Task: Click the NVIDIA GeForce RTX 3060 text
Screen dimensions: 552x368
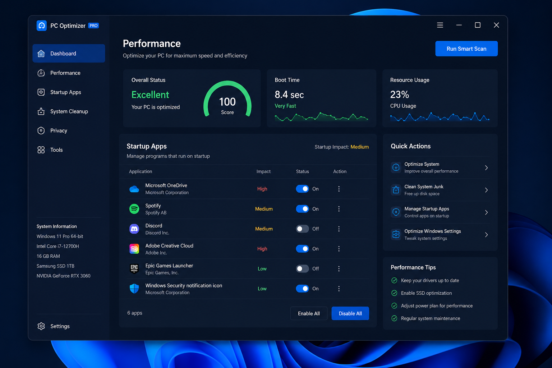Action: click(x=64, y=276)
